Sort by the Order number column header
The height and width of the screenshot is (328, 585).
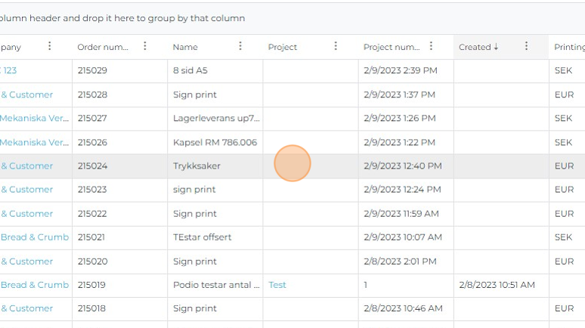click(x=103, y=47)
